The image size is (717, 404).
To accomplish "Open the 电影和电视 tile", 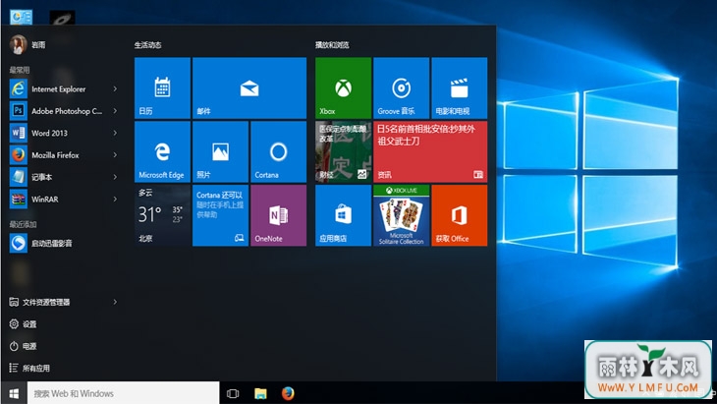I will click(459, 87).
